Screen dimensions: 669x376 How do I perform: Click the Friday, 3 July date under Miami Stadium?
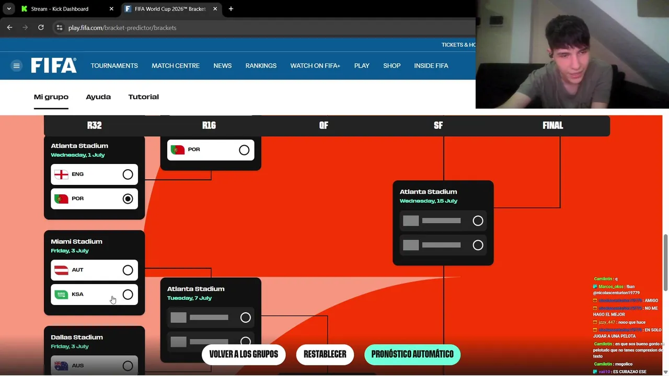(70, 251)
